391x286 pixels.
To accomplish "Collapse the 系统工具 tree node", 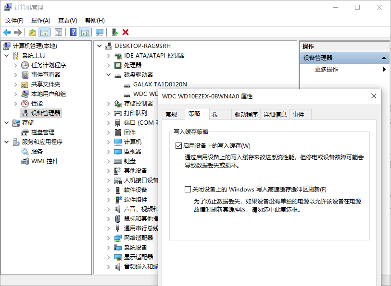I will click(x=7, y=56).
